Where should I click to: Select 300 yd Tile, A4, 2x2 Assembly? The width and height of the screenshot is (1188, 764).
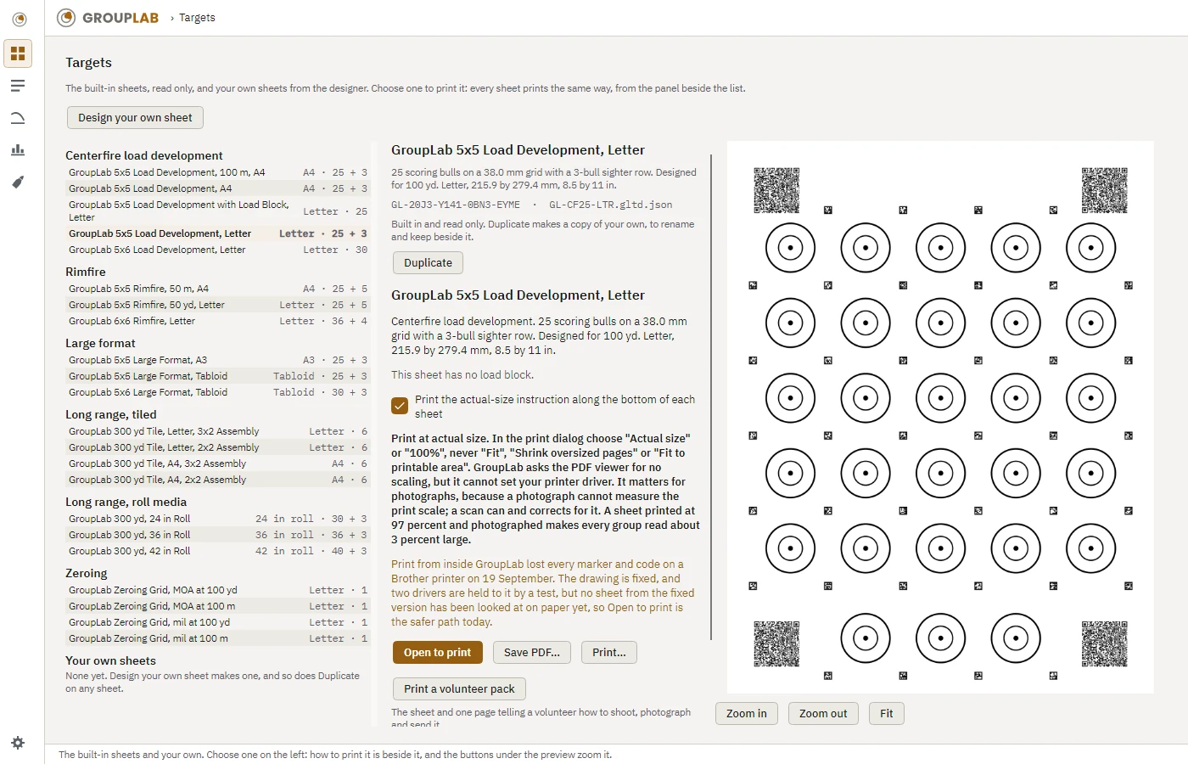click(218, 480)
